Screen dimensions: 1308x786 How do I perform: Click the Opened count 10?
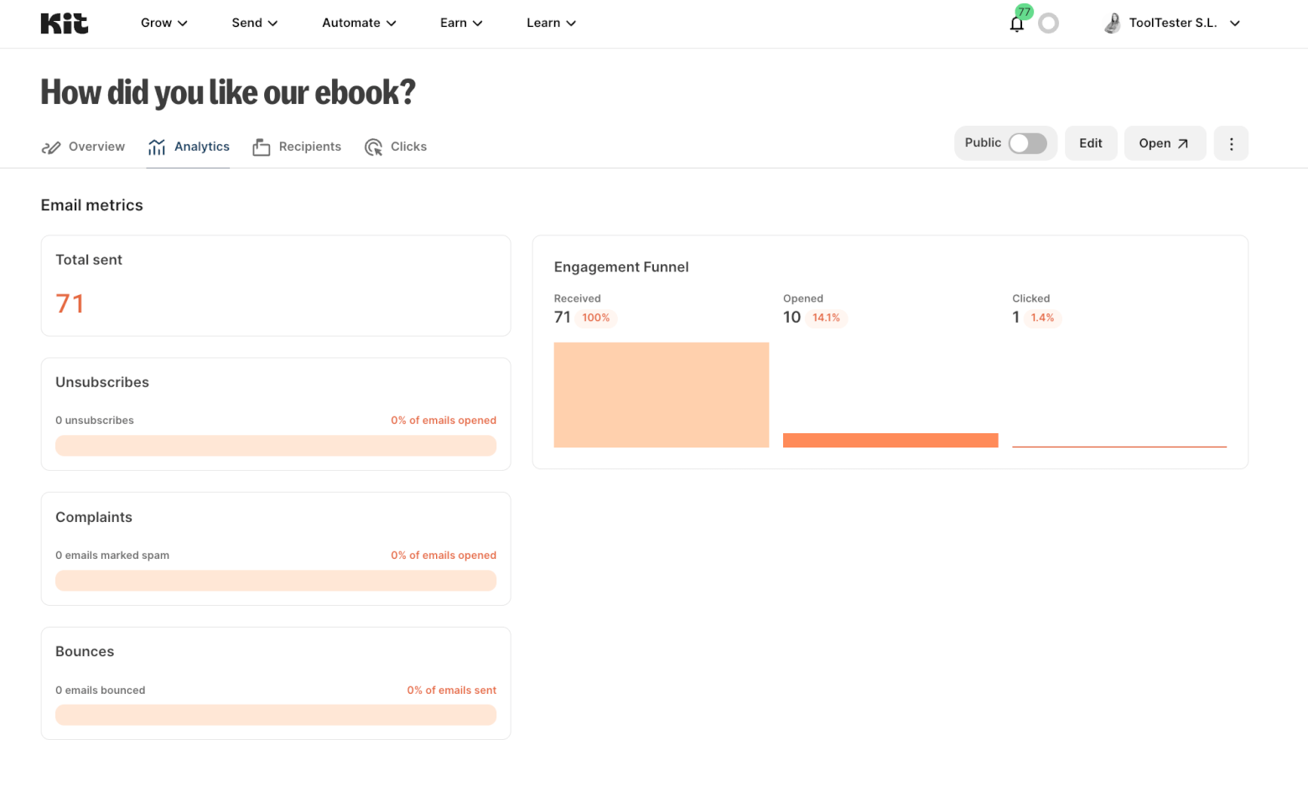792,318
